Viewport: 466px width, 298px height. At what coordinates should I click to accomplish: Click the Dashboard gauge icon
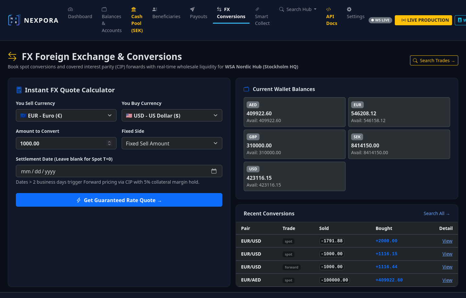pos(71,9)
